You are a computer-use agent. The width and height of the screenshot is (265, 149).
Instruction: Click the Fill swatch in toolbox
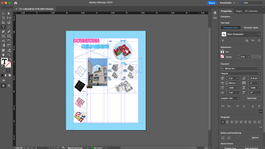tap(5, 62)
